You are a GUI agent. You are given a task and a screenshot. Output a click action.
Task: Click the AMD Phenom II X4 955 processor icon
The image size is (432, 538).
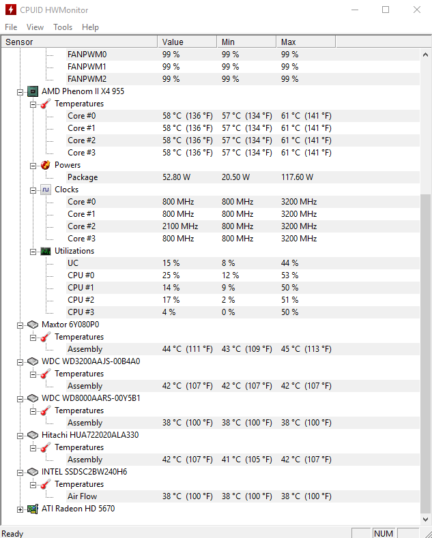[33, 91]
